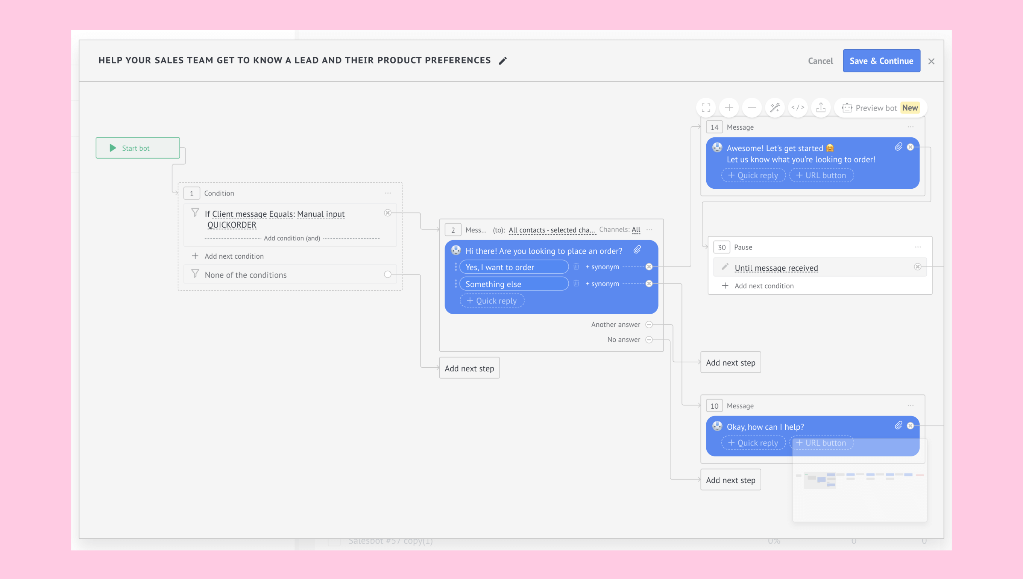Attach file to Awesome! Let's get started message
Screen dimensions: 1023x579
coord(899,147)
